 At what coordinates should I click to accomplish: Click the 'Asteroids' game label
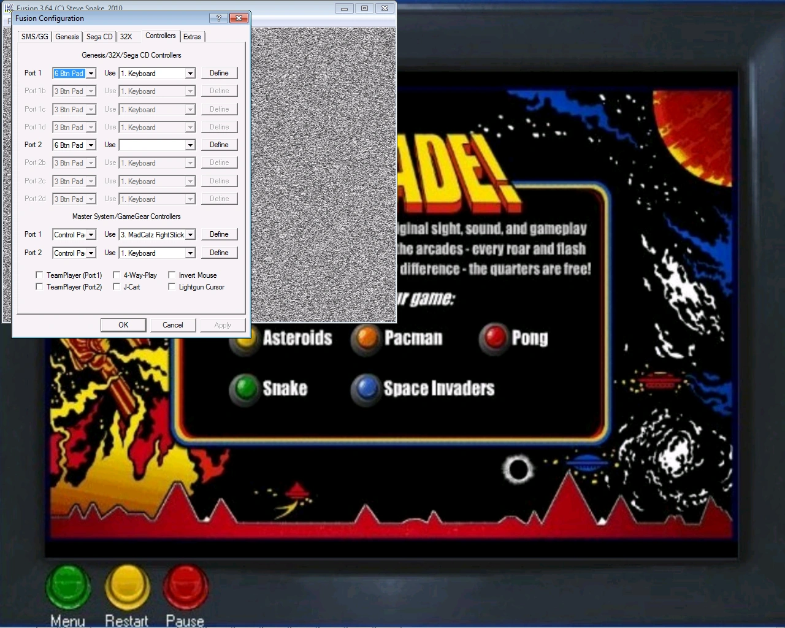(297, 338)
